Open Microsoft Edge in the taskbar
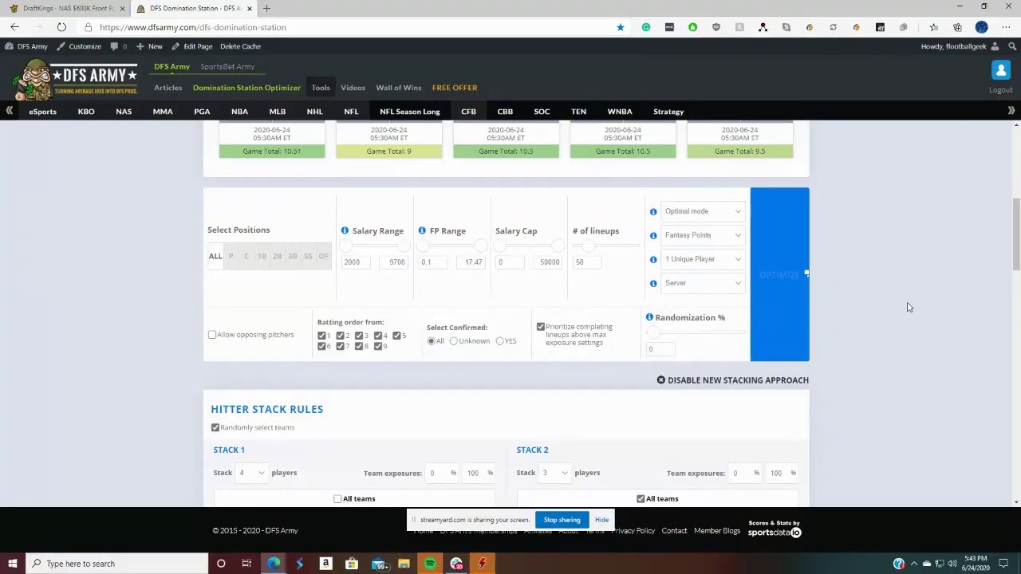 click(274, 564)
